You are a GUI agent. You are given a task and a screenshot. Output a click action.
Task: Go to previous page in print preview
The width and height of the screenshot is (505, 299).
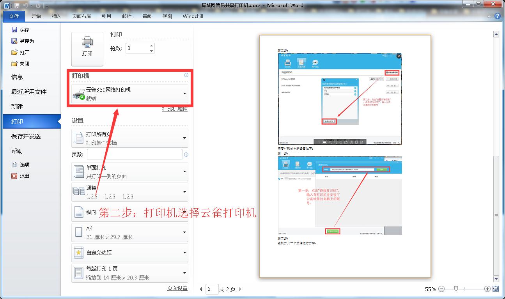pyautogui.click(x=201, y=289)
